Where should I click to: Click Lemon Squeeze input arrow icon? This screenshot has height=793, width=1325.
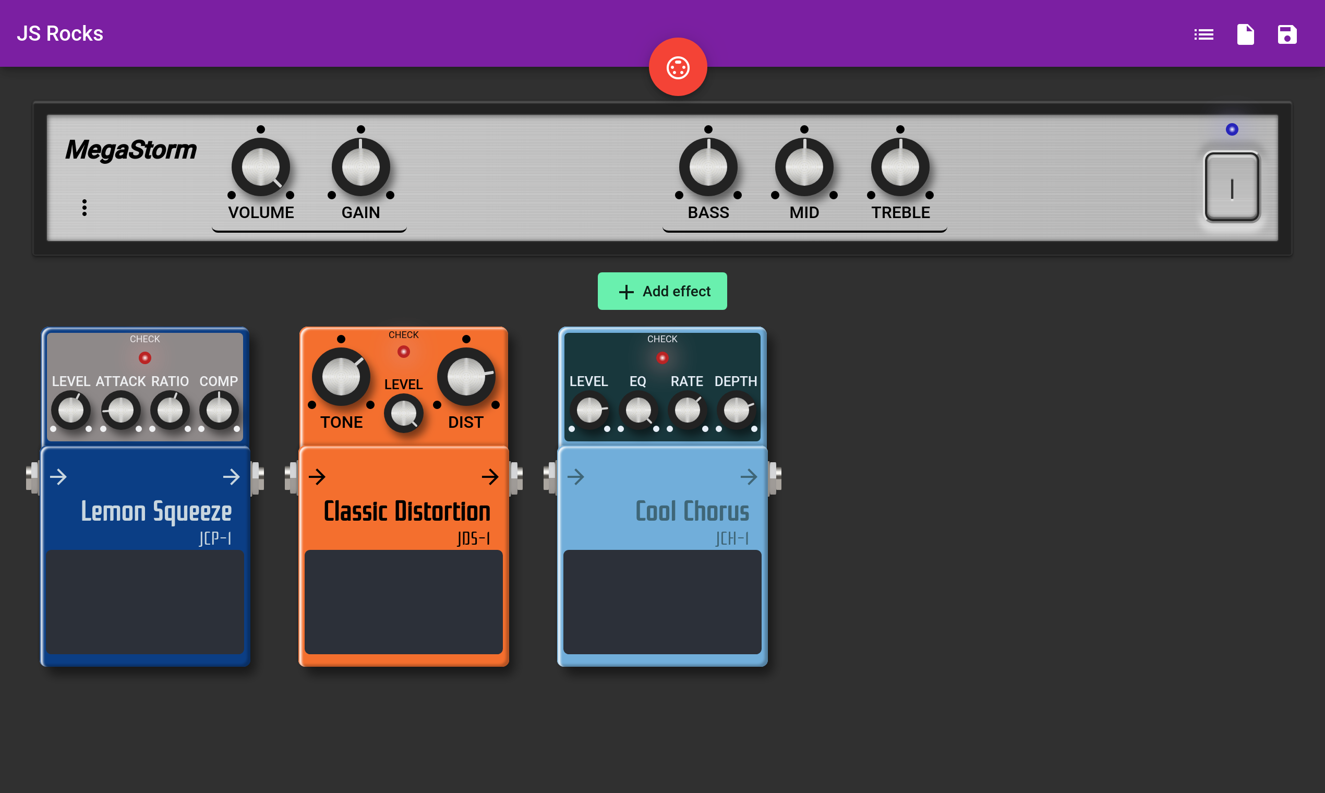[59, 477]
